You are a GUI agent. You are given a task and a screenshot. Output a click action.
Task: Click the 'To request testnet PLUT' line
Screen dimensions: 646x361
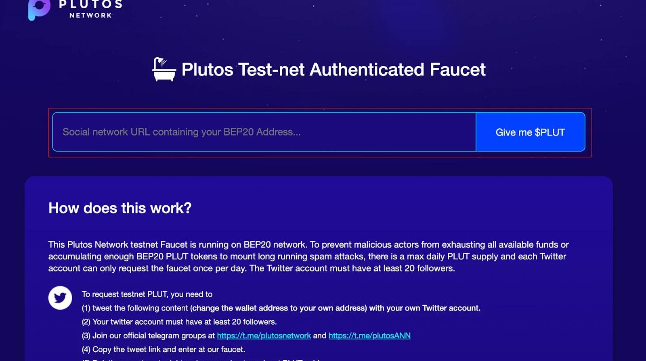coord(147,294)
